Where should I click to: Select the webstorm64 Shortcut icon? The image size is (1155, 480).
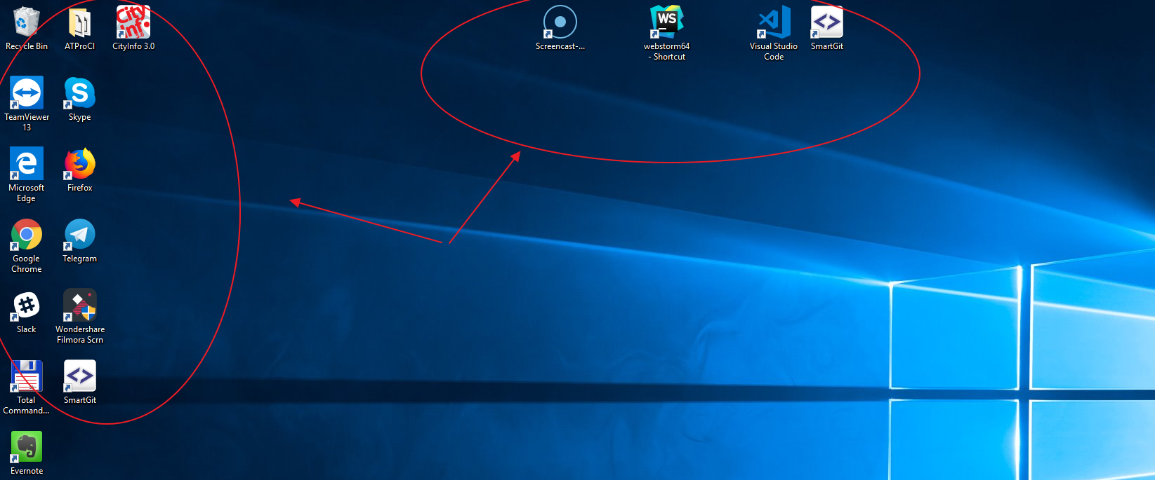tap(666, 22)
